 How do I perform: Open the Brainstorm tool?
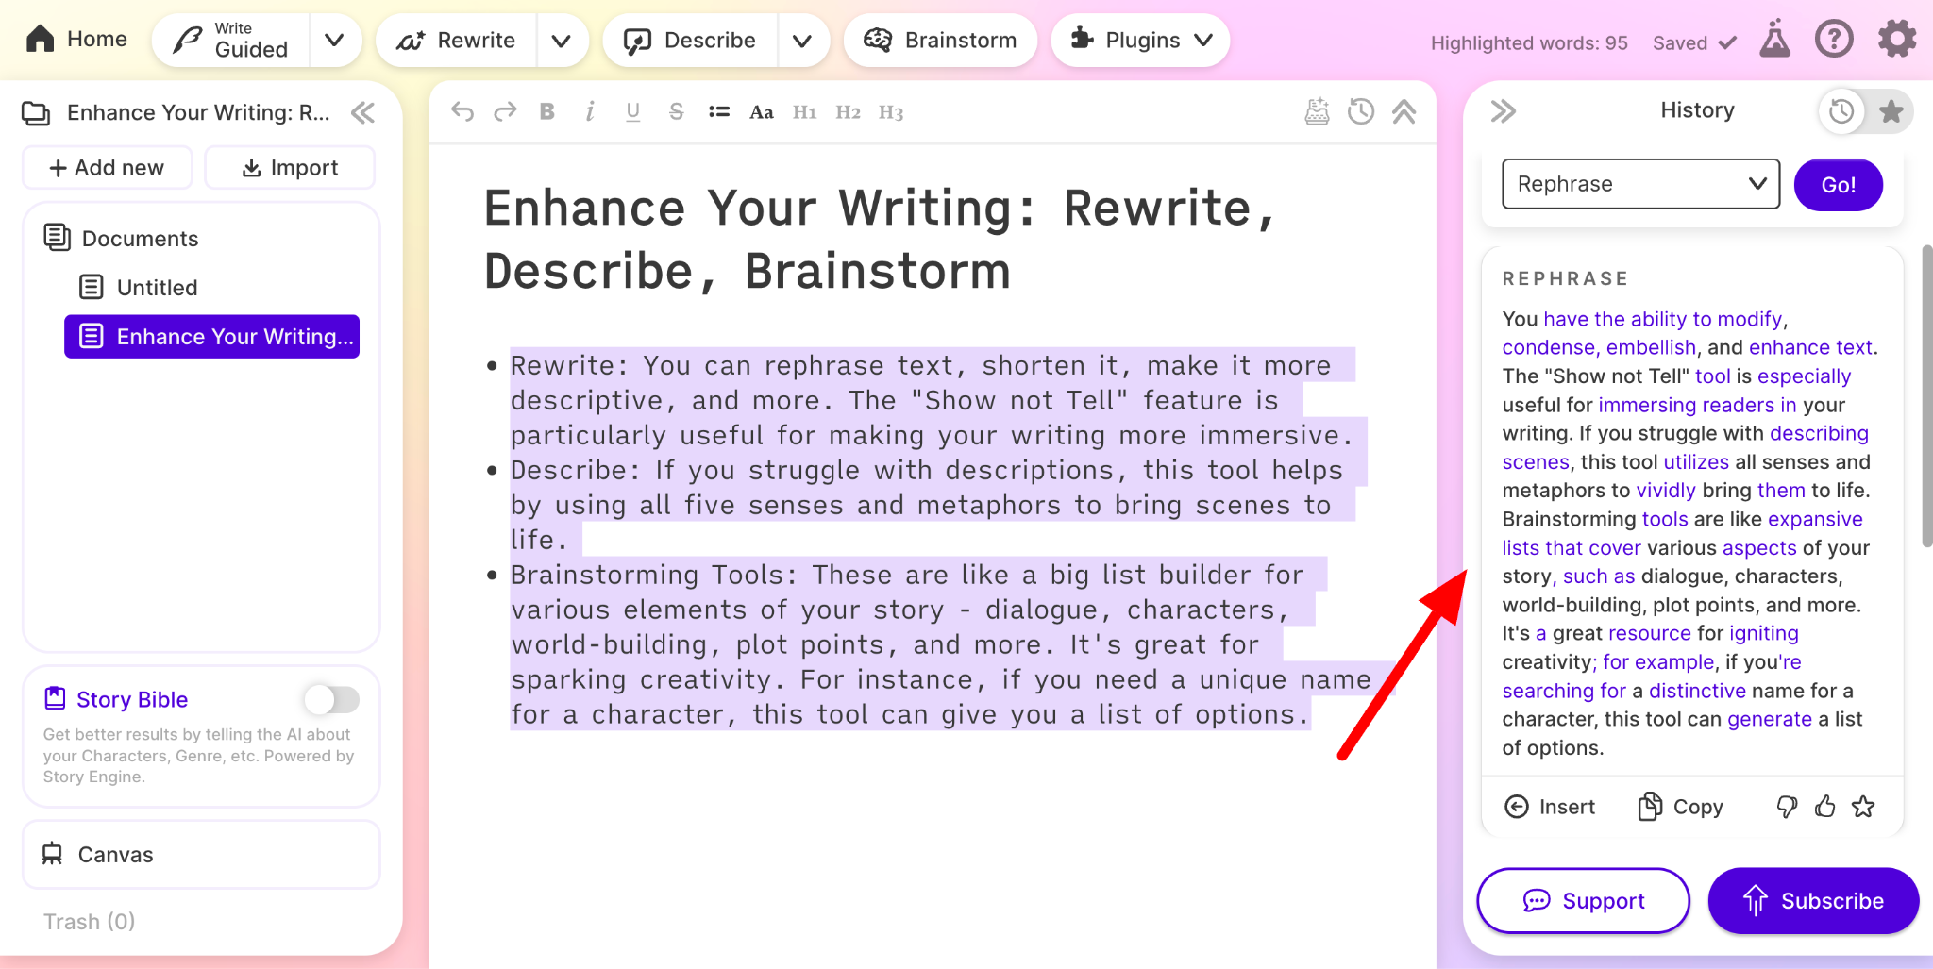pos(940,41)
